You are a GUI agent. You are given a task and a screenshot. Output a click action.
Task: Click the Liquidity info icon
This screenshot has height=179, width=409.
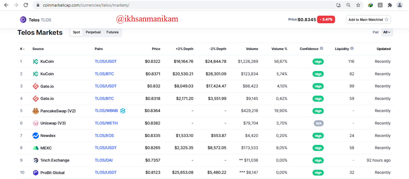click(352, 48)
